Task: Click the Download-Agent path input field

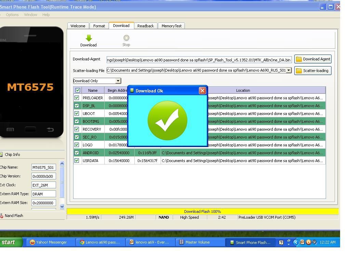Action: [x=199, y=60]
